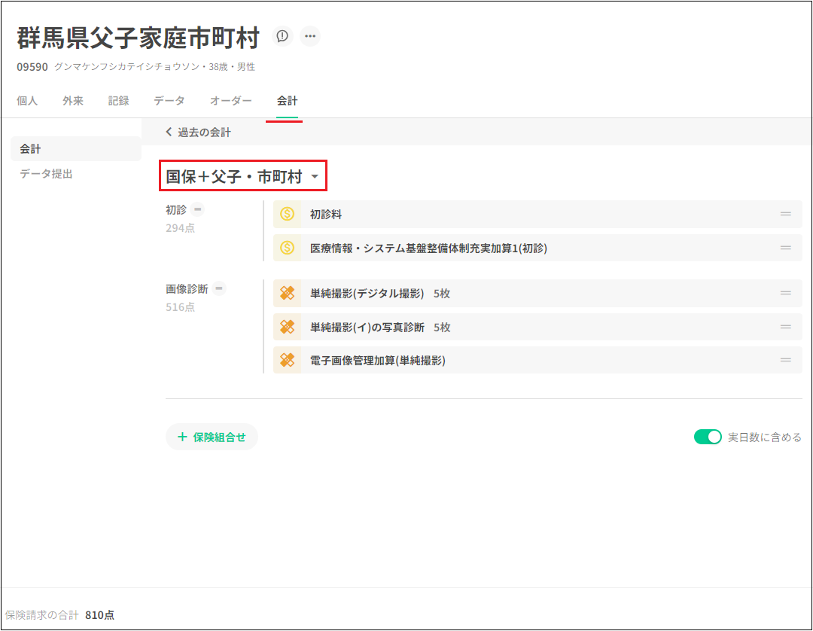Switch to the 個人 tab
The width and height of the screenshot is (813, 631).
27,101
